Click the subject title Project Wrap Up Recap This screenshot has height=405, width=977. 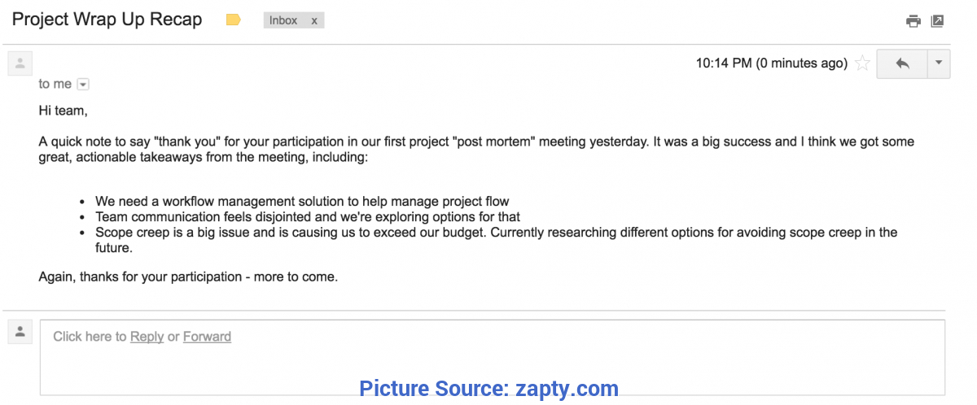pos(107,20)
